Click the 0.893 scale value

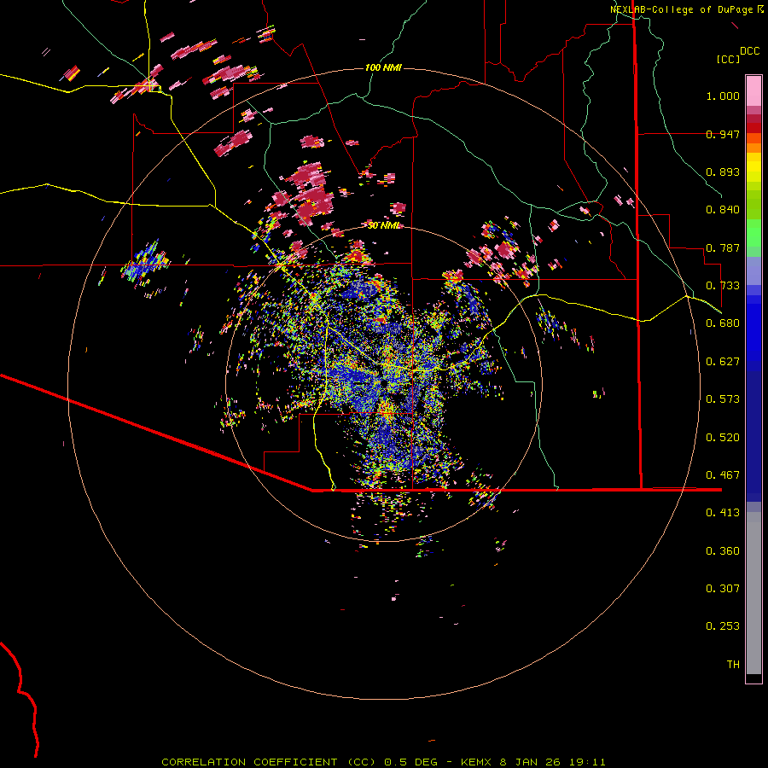coord(723,172)
